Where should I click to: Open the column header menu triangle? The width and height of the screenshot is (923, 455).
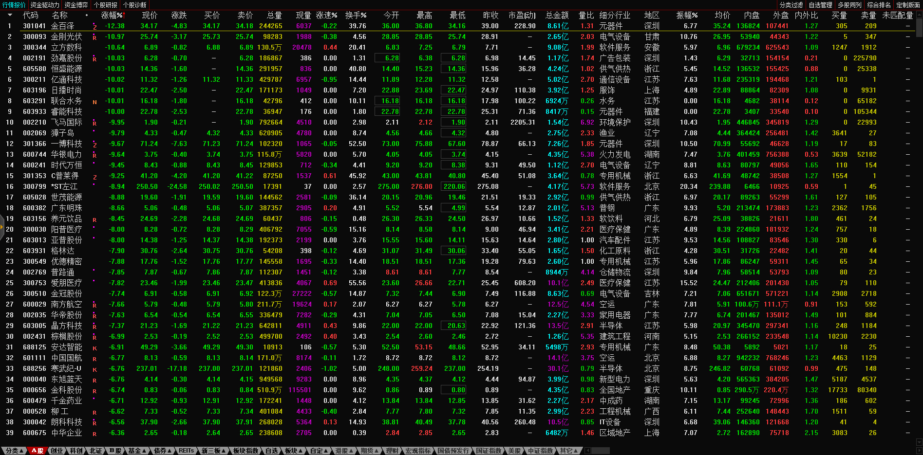[x=9, y=15]
